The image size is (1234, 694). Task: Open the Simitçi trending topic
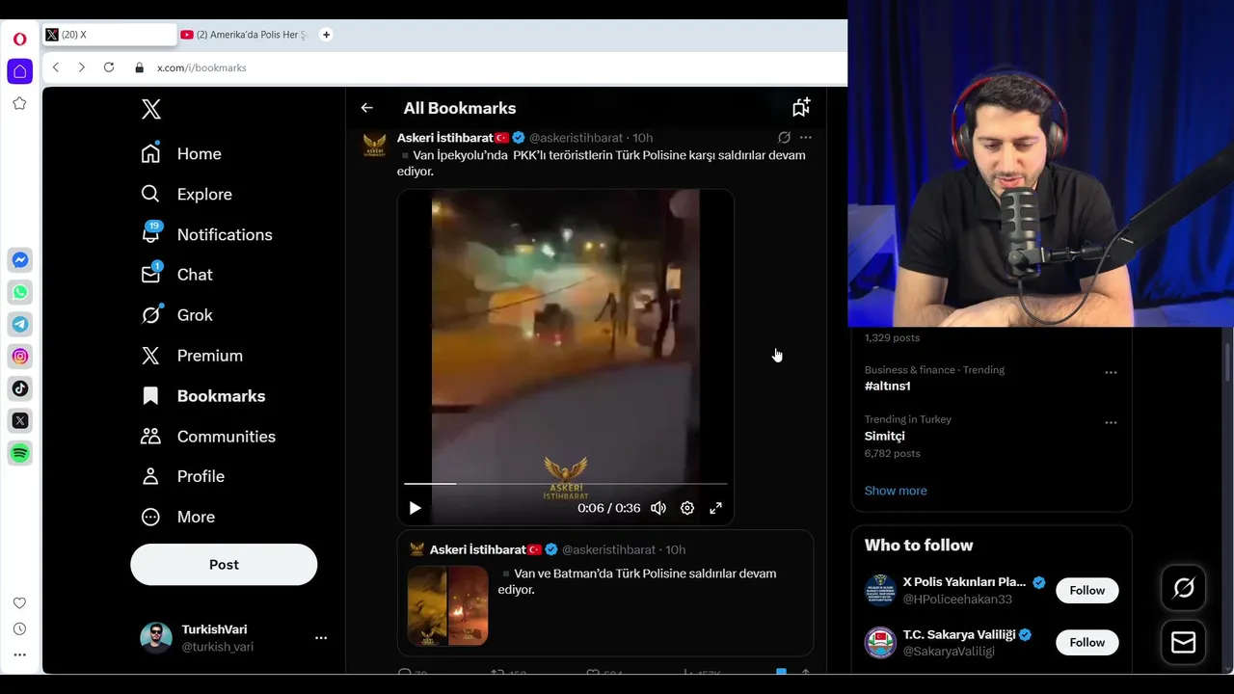pos(884,436)
